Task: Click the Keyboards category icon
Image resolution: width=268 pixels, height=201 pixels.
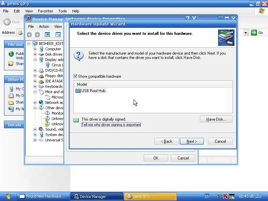Action: point(41,86)
